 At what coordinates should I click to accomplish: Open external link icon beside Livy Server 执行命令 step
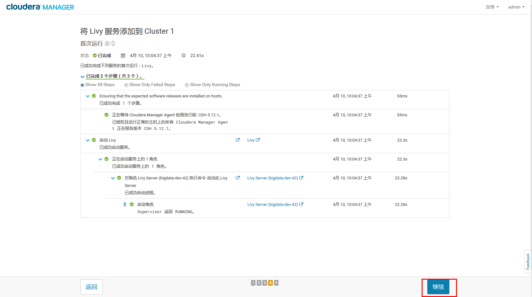click(238, 178)
